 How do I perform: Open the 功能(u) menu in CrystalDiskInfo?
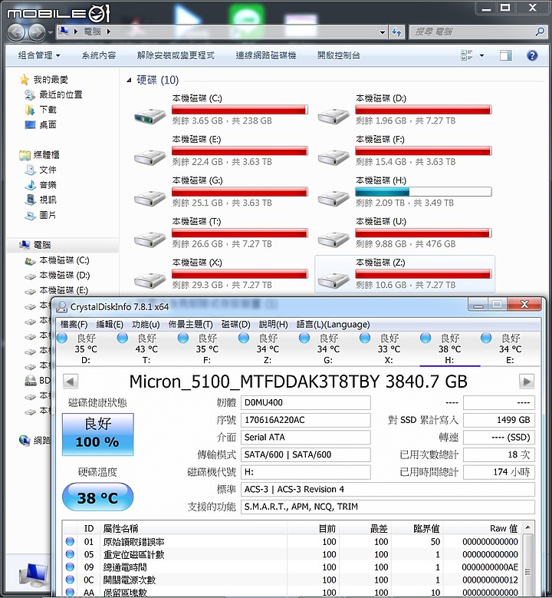click(146, 325)
